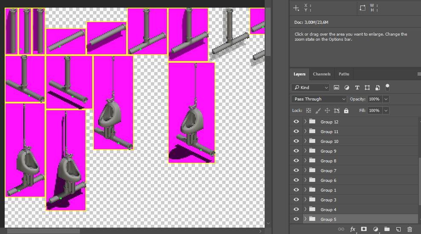Add a layer mask
Viewport: 421px width, 234px height.
click(x=364, y=229)
